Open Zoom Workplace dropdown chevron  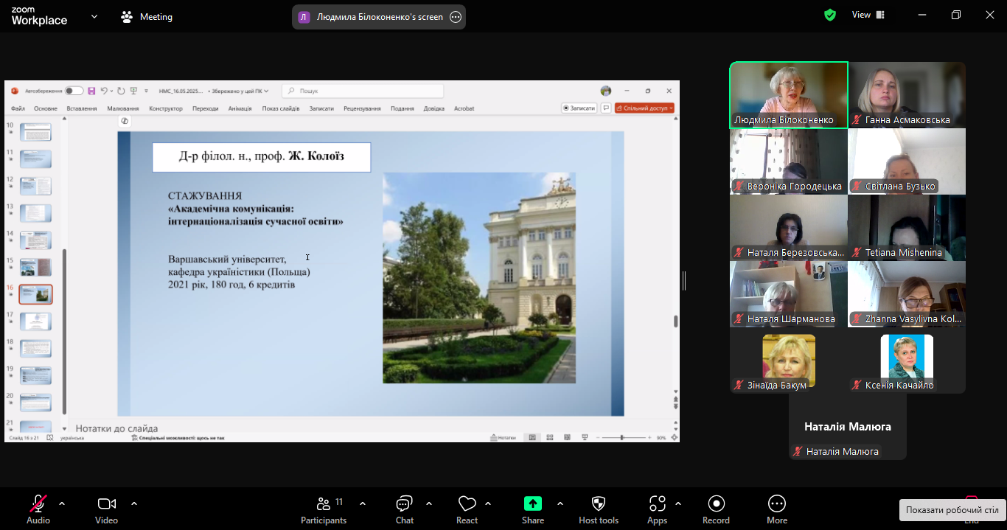tap(94, 16)
